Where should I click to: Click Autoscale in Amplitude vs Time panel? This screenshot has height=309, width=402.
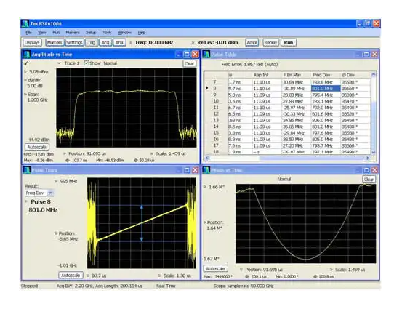(x=37, y=147)
